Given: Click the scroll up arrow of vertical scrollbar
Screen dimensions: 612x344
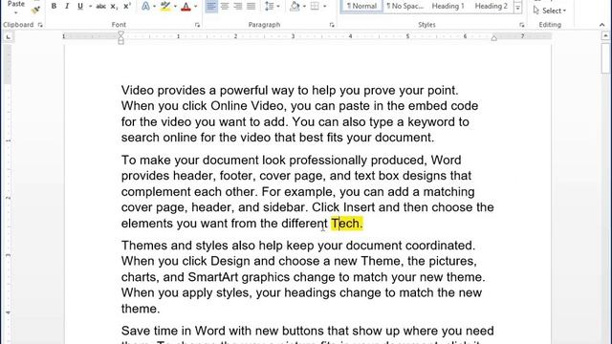Looking at the screenshot, I should (605, 36).
